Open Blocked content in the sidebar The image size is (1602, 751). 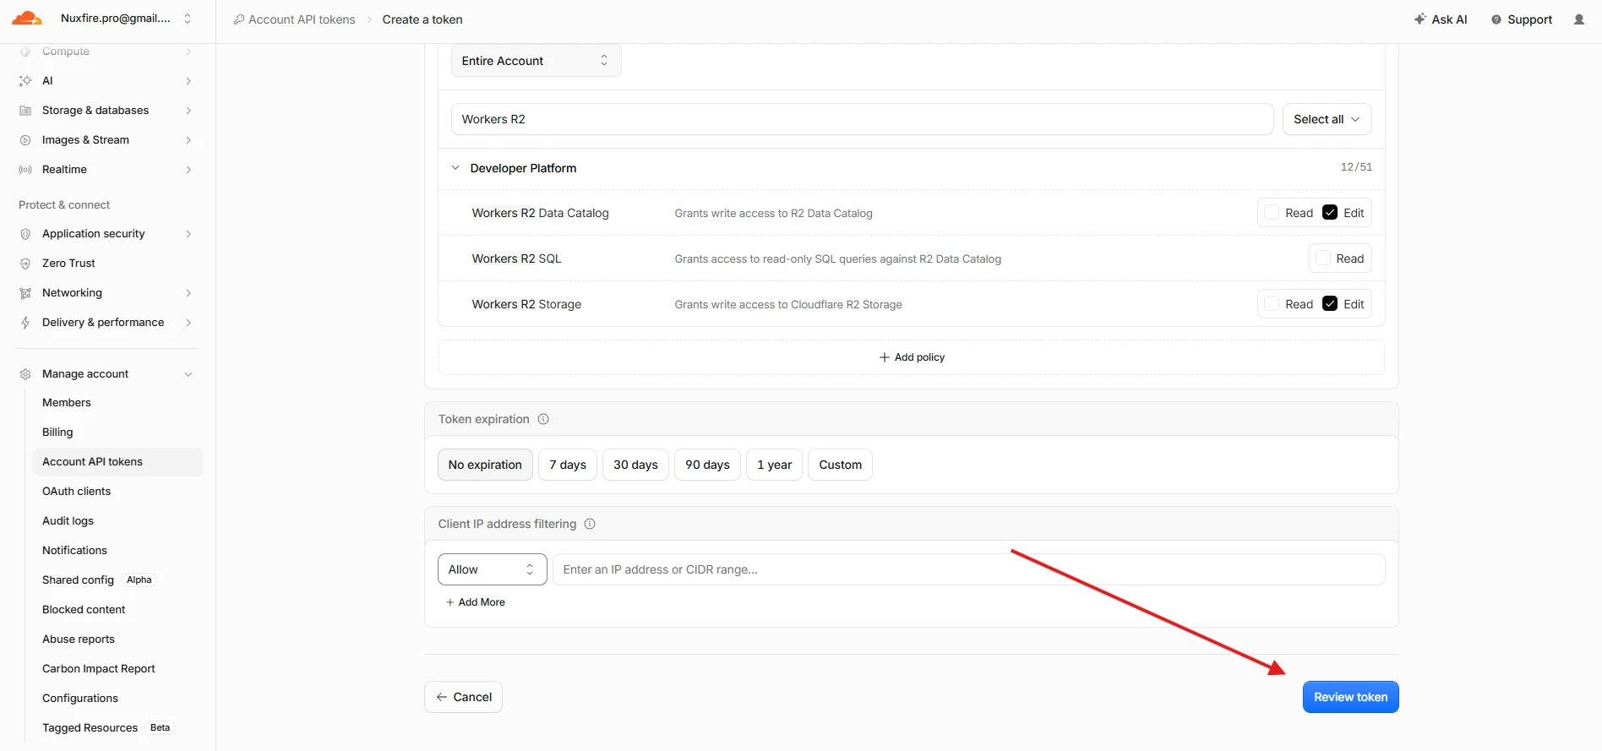click(x=84, y=610)
